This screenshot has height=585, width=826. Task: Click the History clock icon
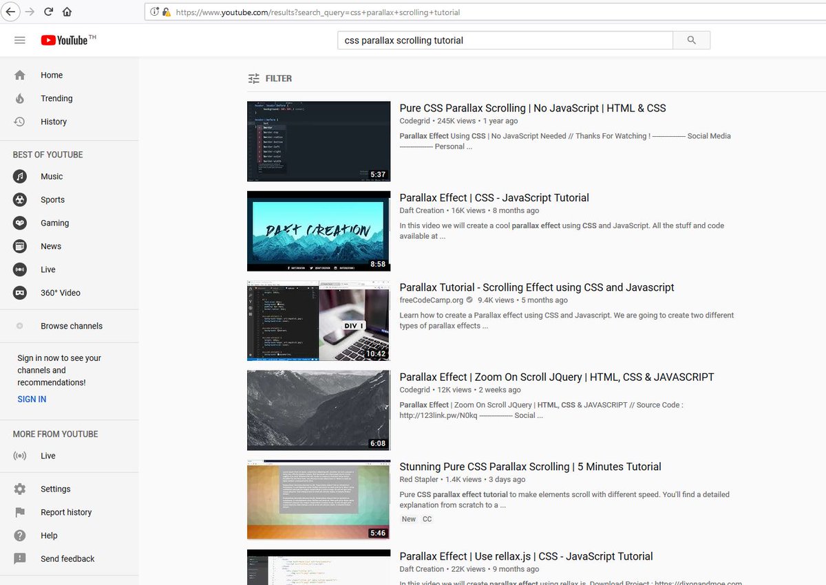tap(19, 122)
